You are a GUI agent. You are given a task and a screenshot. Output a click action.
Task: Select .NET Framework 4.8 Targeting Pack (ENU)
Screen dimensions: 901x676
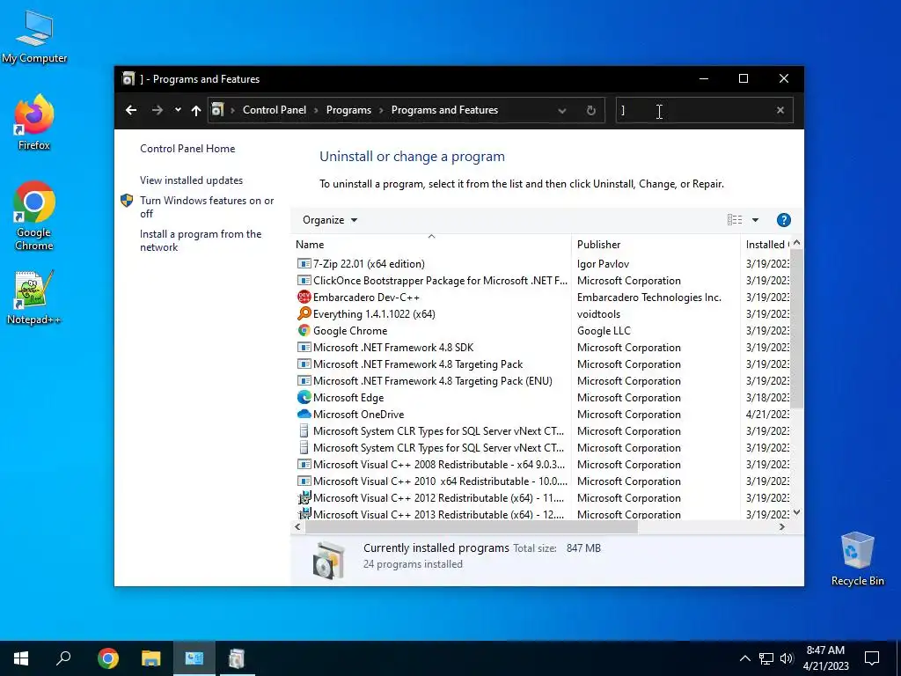[x=432, y=380]
